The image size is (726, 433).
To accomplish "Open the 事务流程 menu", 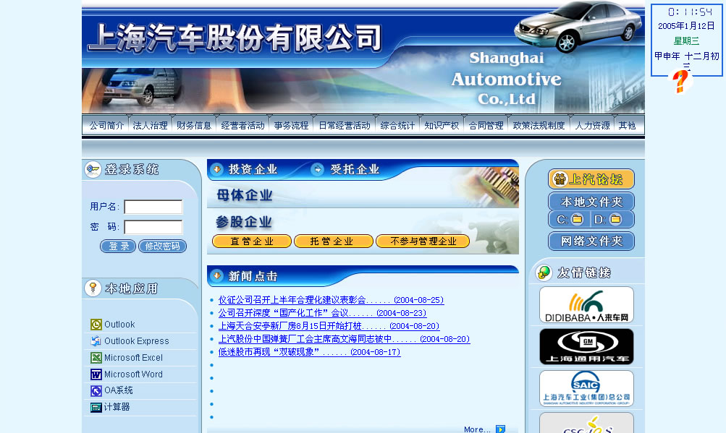I will (x=291, y=125).
